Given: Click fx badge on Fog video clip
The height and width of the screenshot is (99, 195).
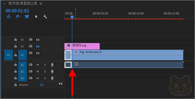Looking at the screenshot, I should [x=76, y=52].
